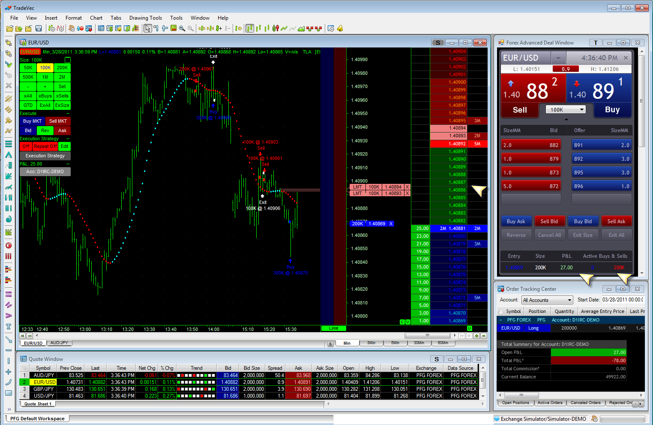The image size is (653, 425).
Task: Click the spiral tool in left sidebar
Action: [x=9, y=219]
